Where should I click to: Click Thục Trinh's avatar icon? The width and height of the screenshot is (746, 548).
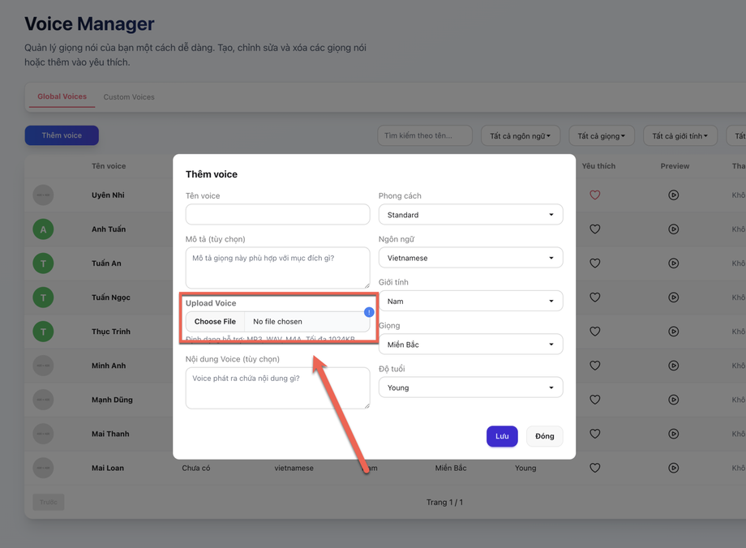point(43,332)
